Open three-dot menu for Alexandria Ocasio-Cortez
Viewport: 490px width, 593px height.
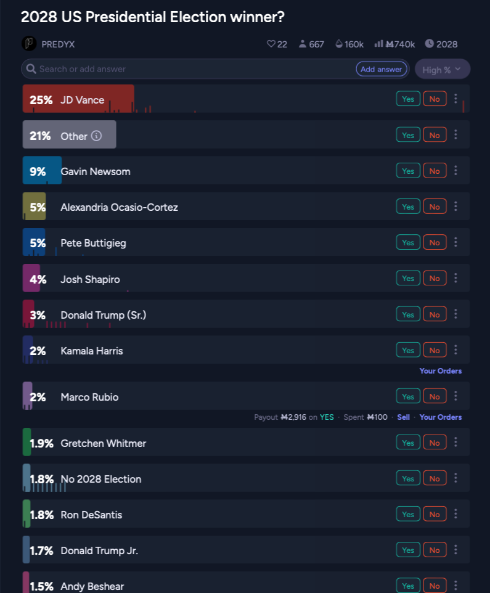point(455,207)
